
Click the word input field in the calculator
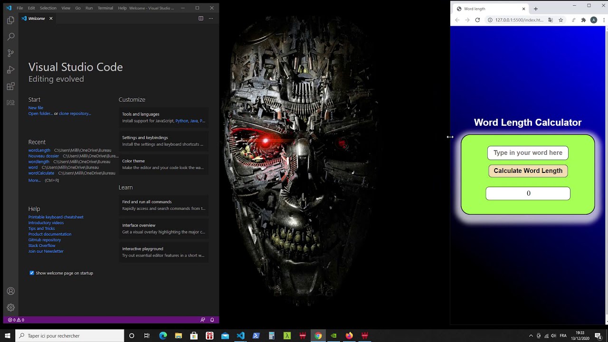(528, 153)
